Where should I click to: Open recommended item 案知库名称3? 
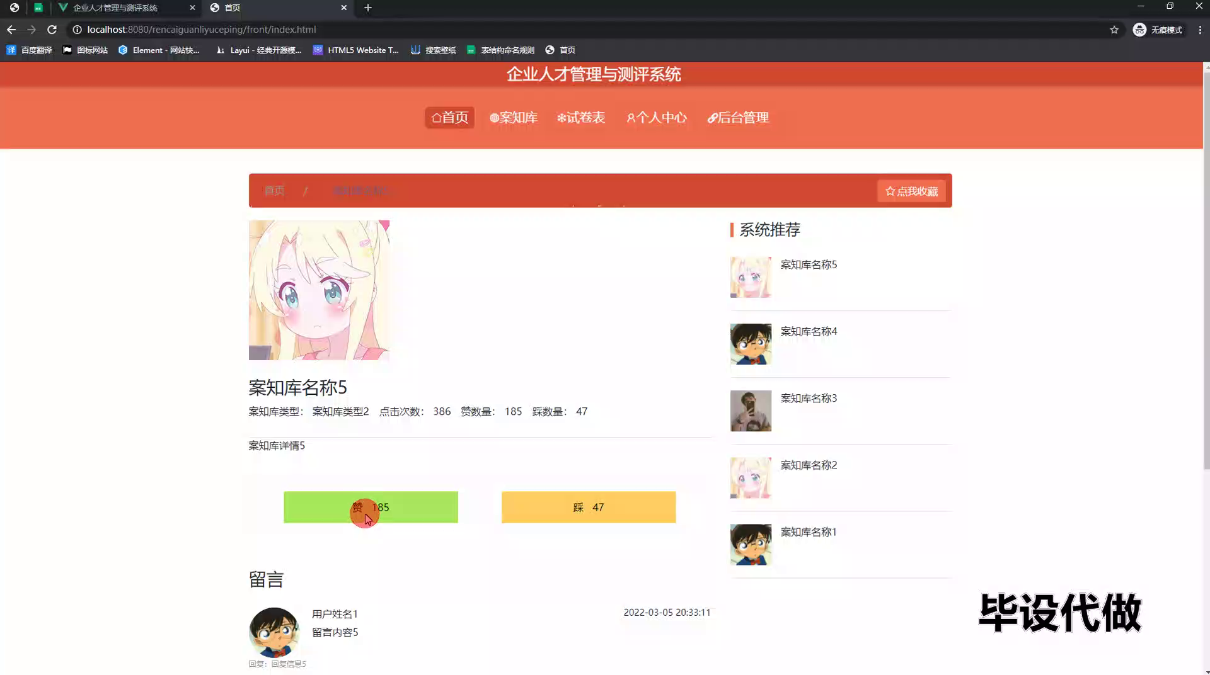tap(809, 398)
